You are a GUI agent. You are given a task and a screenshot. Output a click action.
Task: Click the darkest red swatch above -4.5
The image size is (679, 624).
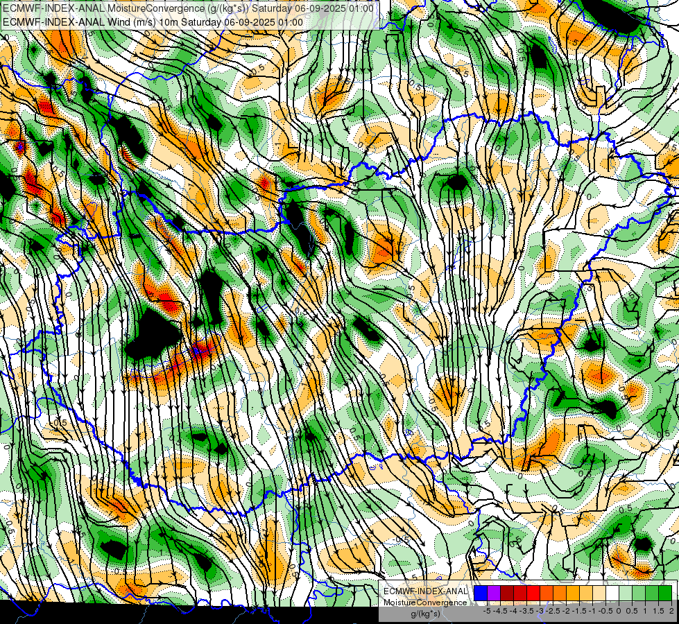[507, 593]
